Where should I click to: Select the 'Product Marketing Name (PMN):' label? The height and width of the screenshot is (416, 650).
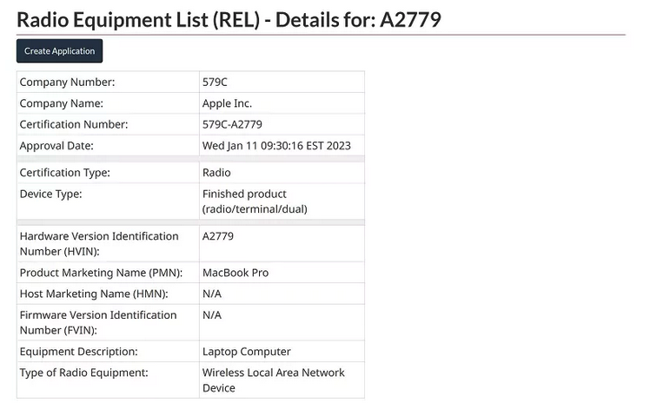[x=101, y=273]
